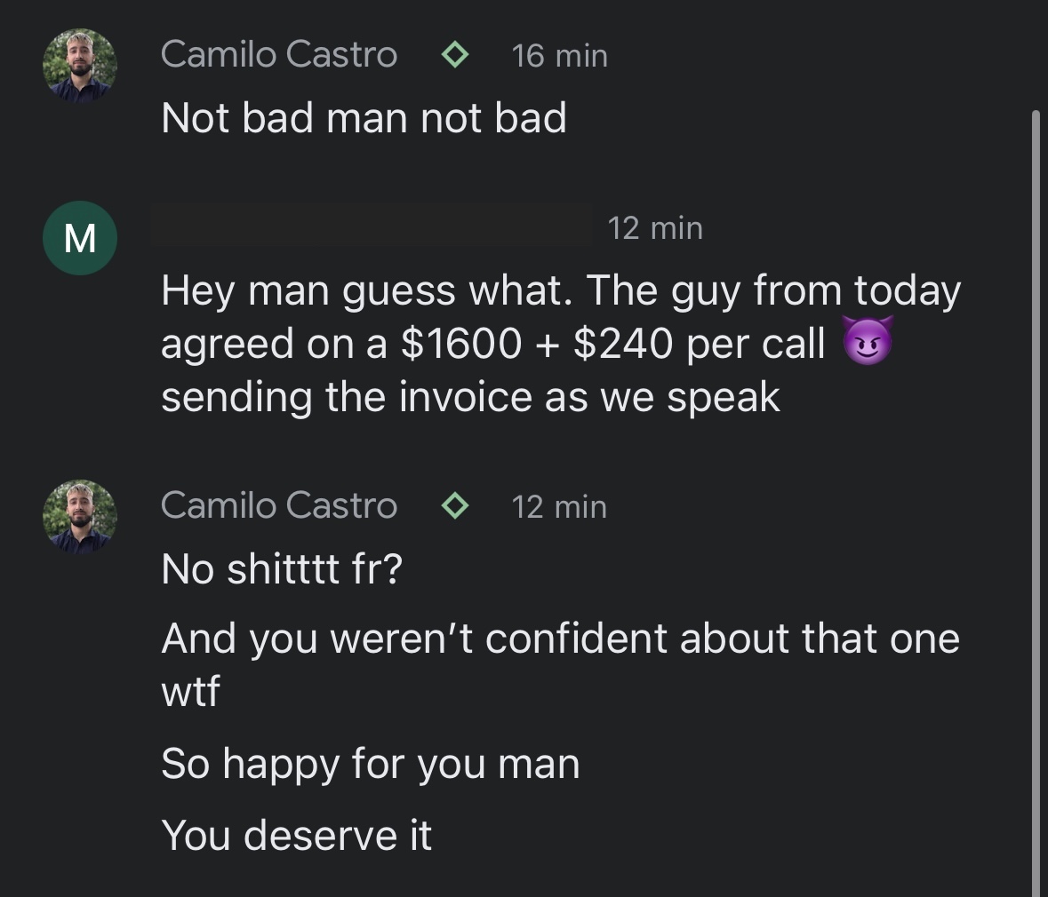Open Camilo Castro's top profile photo
Viewport: 1048px width, 897px height.
[x=80, y=66]
